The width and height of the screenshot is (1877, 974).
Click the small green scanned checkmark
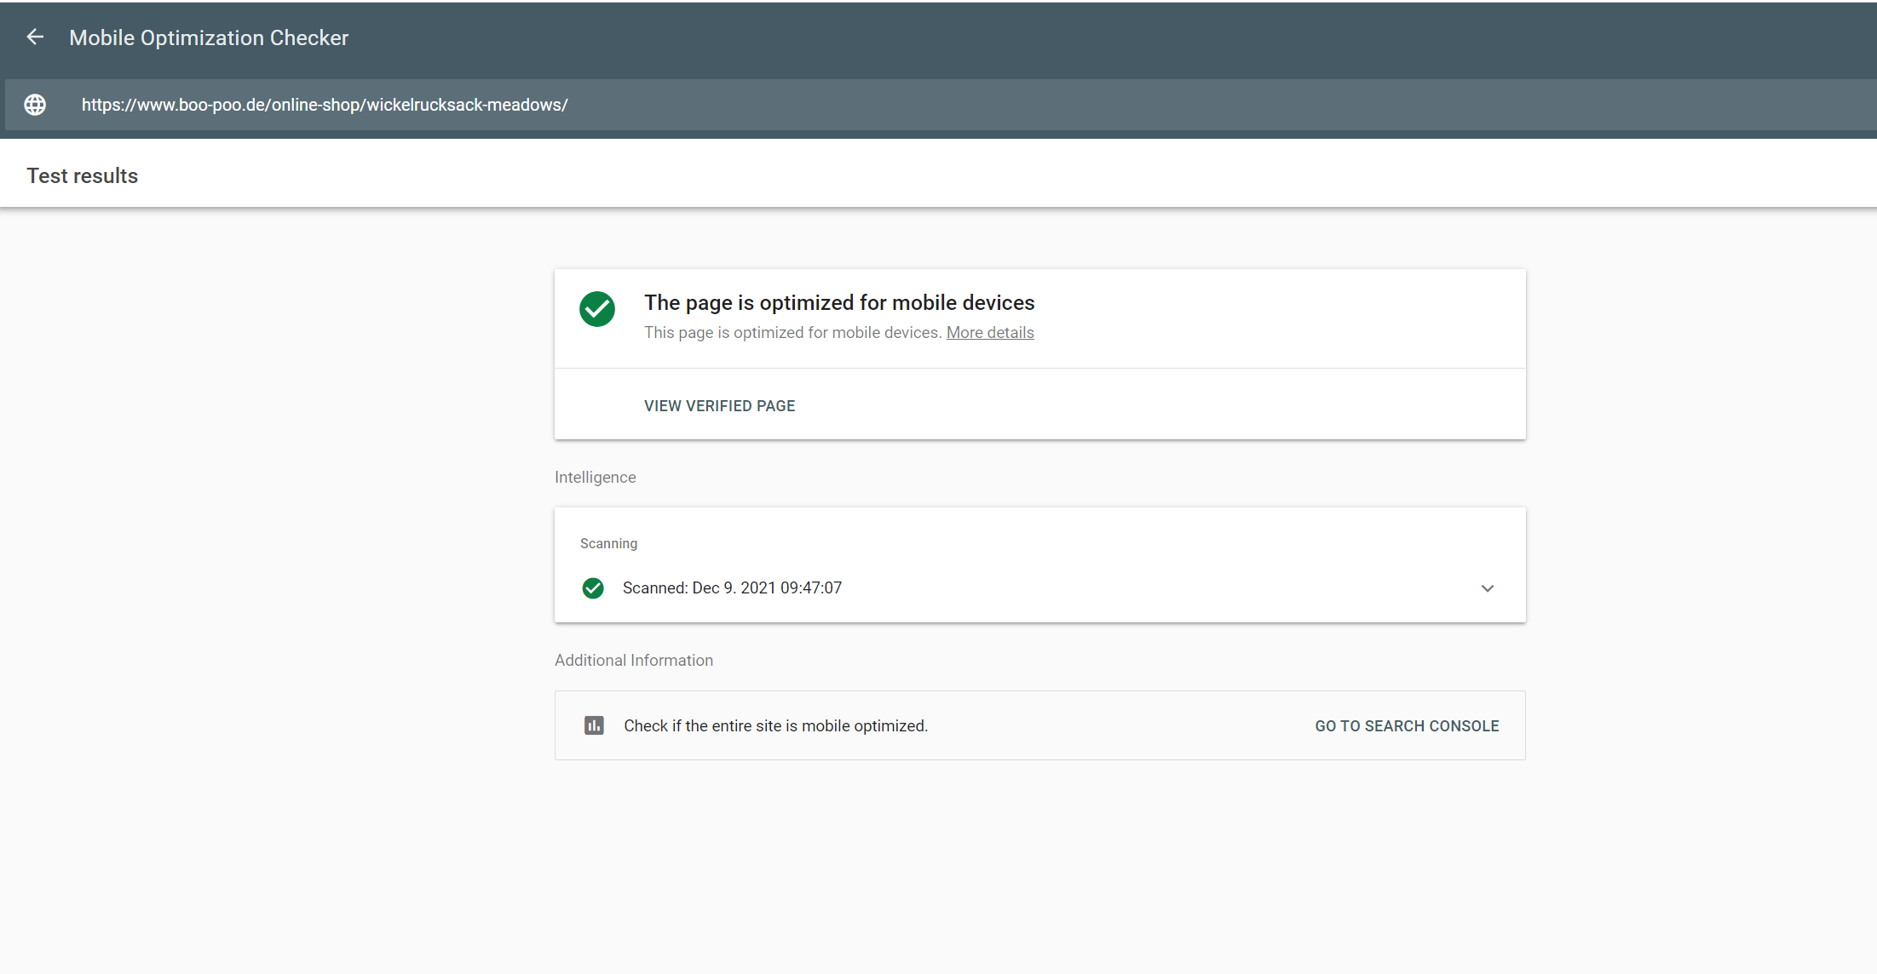pos(593,588)
